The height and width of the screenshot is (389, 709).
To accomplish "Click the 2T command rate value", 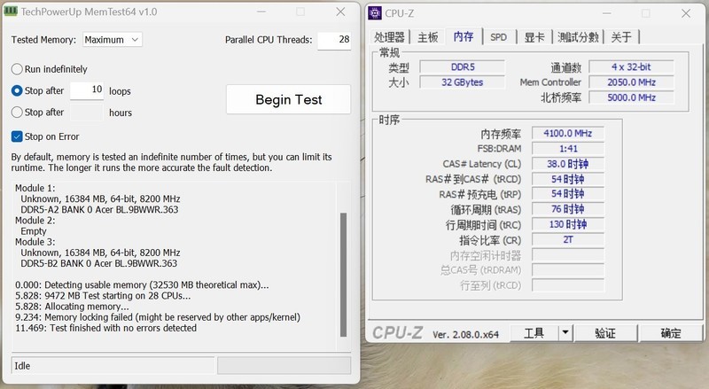I will pos(568,240).
